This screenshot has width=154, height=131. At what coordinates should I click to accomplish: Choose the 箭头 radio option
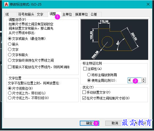click(13, 44)
